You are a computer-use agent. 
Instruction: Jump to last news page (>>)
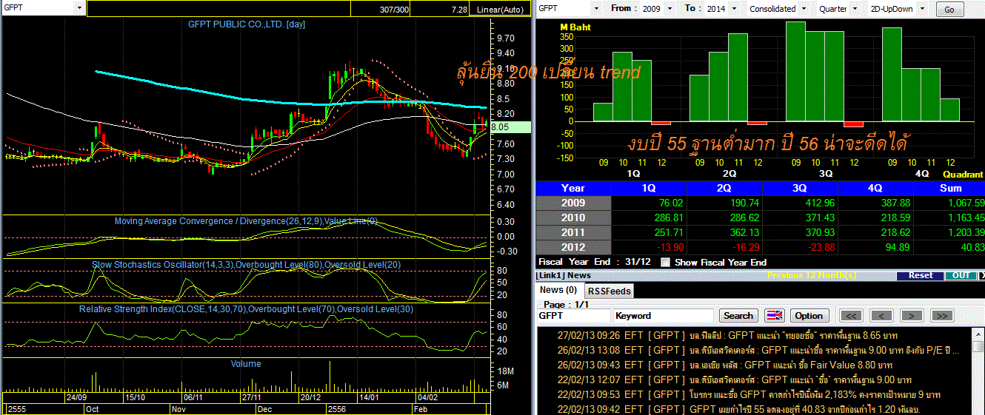941,315
